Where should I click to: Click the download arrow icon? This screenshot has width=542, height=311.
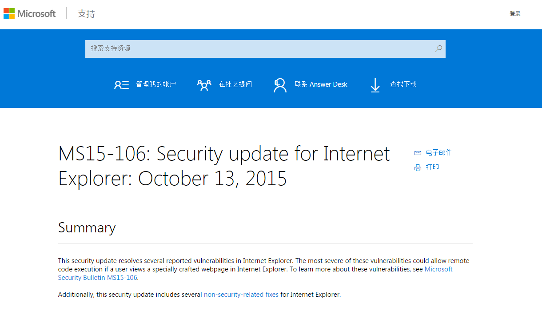[x=375, y=85]
